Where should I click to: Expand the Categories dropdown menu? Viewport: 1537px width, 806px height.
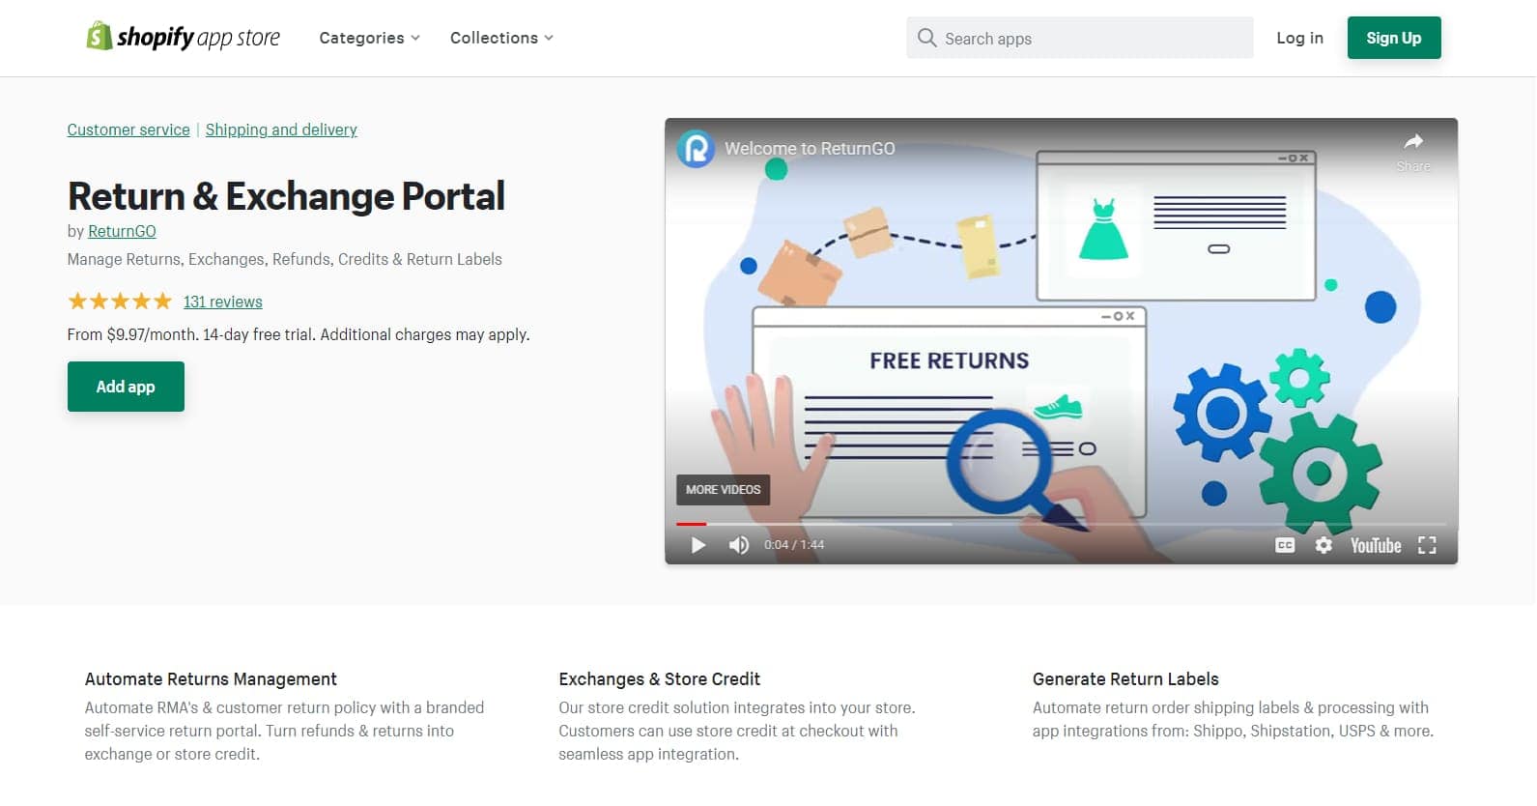[369, 38]
